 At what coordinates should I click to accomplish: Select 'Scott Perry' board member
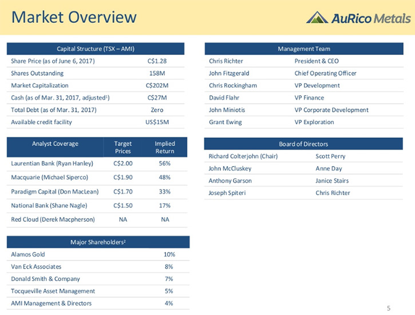(x=330, y=156)
